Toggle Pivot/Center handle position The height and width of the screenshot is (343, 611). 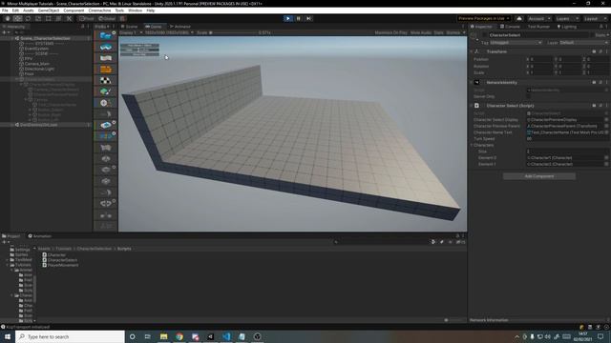click(x=87, y=18)
